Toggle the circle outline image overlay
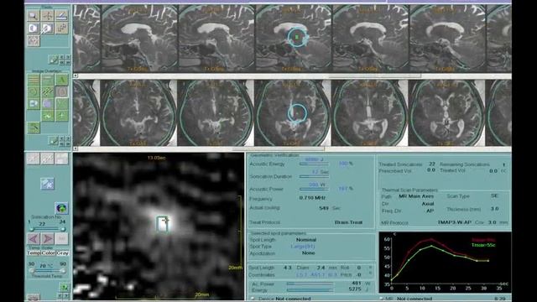537x302 pixels. click(34, 91)
